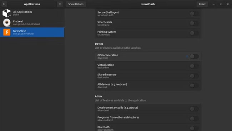The image size is (232, 131).
Task: Toggle the GPU acceleration switch
Action: tap(194, 56)
